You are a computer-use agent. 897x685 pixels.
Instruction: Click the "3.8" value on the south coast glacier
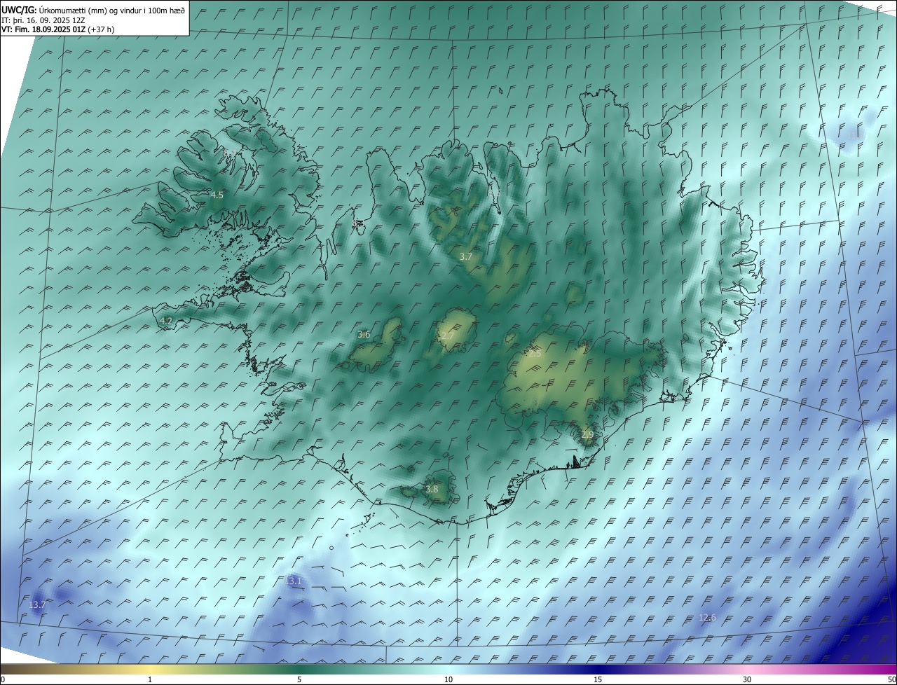[x=432, y=490]
